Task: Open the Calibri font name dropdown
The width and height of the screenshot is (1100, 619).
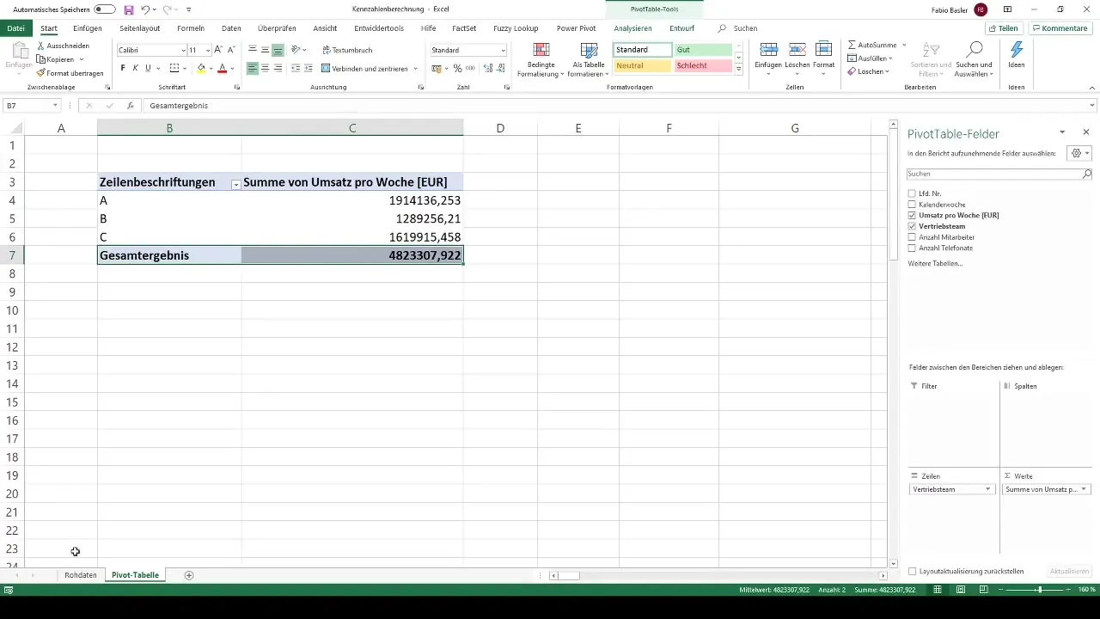Action: pos(183,50)
